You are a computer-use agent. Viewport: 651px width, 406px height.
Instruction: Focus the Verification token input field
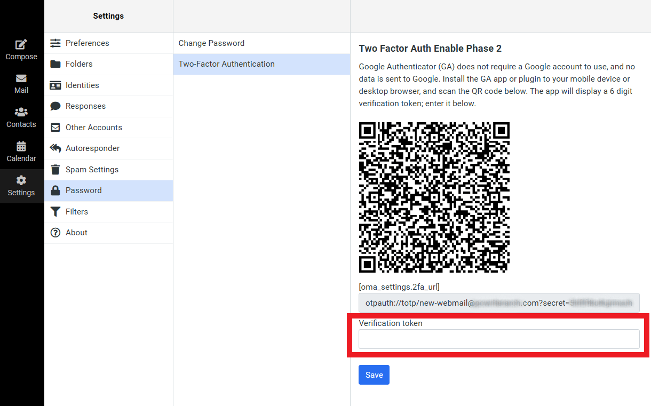click(x=499, y=339)
